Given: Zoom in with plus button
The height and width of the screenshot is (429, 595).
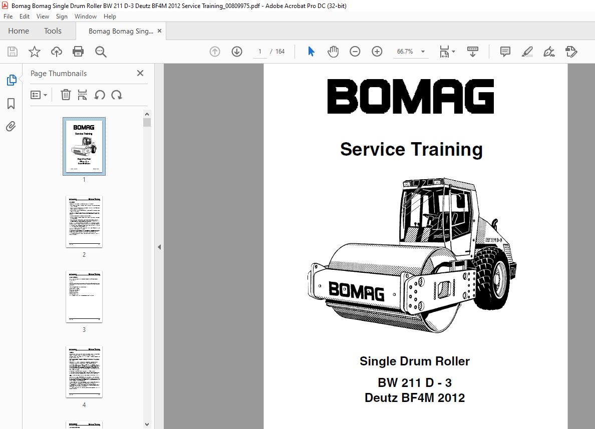Looking at the screenshot, I should pyautogui.click(x=377, y=52).
